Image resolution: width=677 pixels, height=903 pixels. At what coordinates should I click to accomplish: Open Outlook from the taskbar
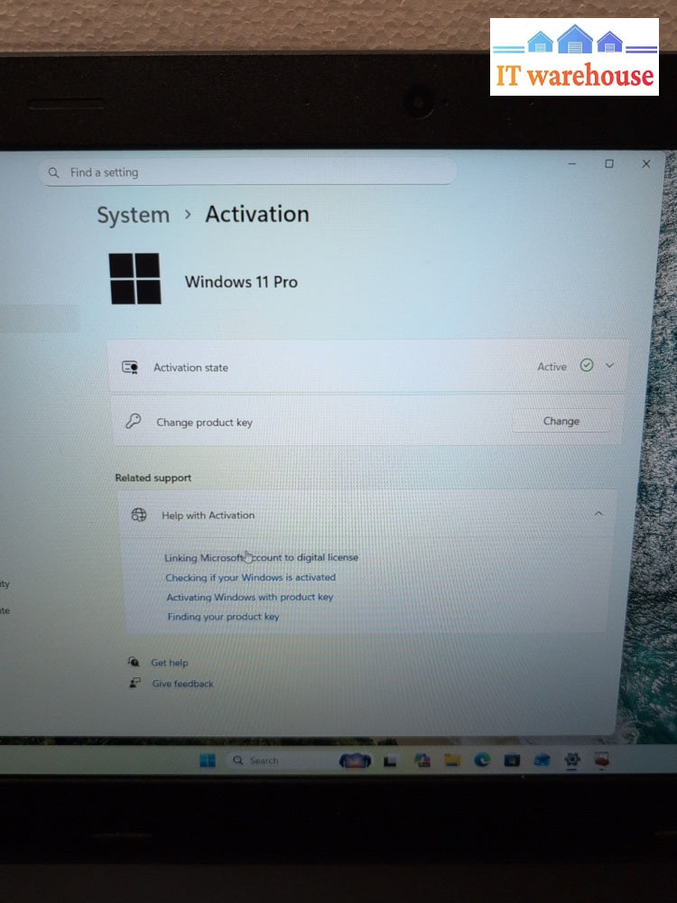(x=542, y=760)
